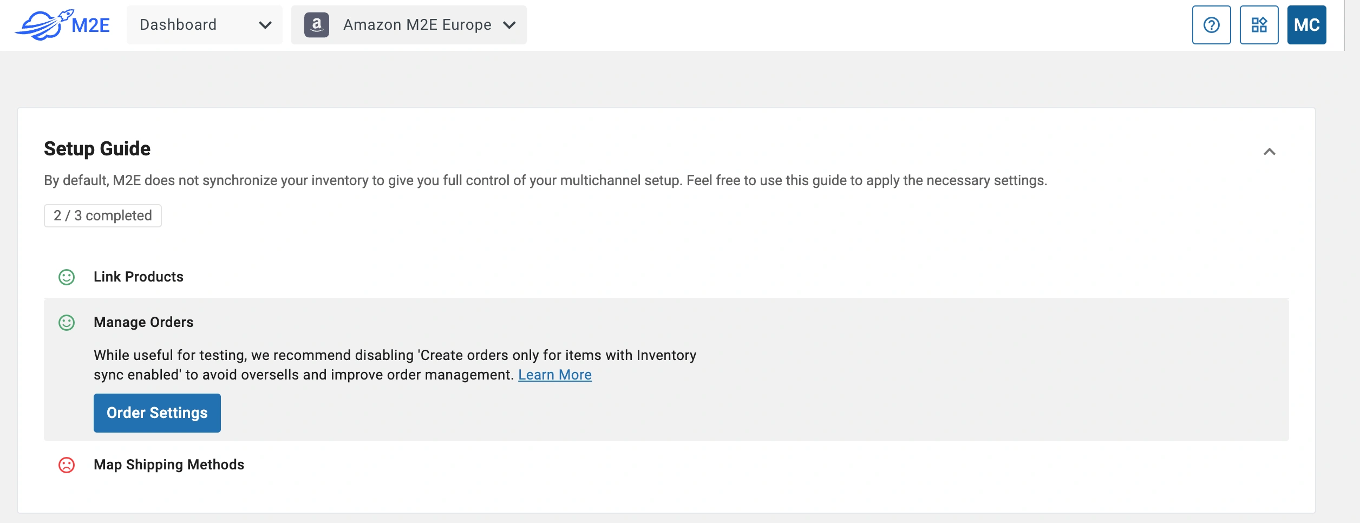Click the Setup Guide title

pos(97,148)
